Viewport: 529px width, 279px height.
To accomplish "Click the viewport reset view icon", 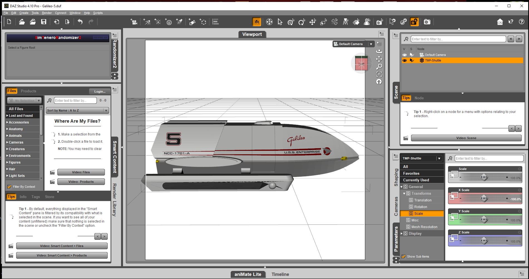I will click(379, 82).
